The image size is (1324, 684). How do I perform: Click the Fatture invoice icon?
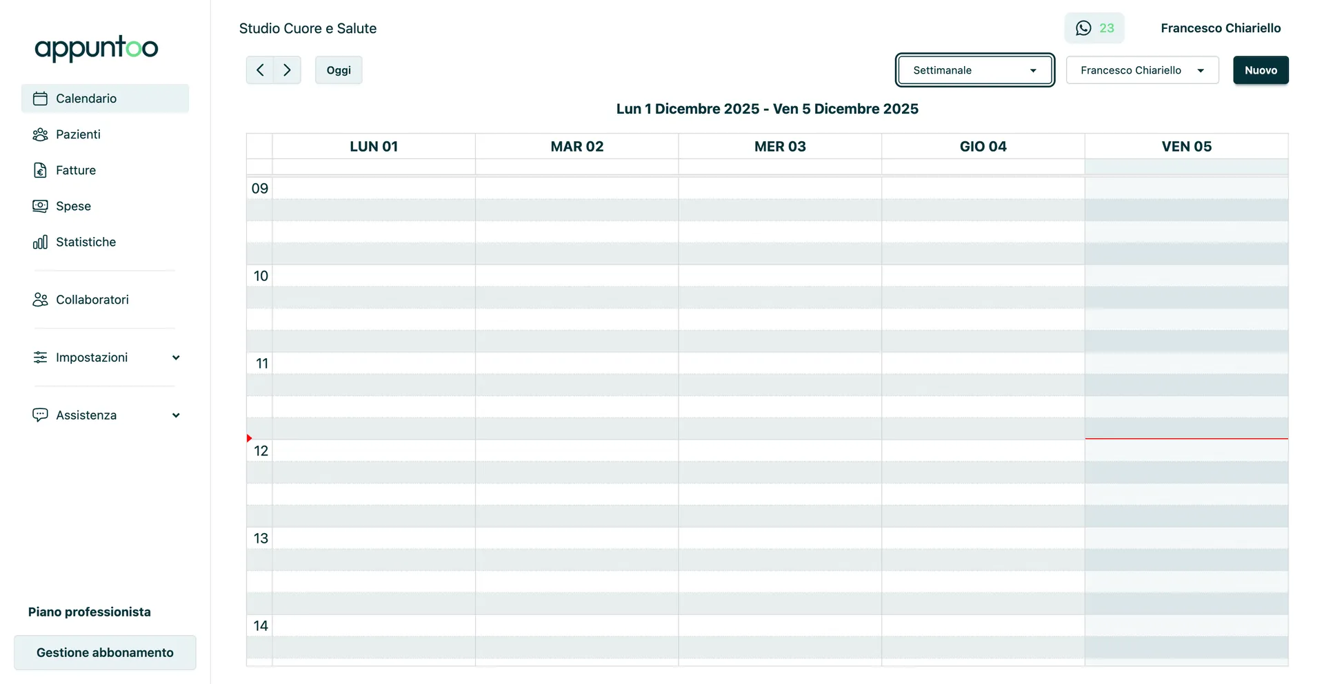[x=40, y=170]
